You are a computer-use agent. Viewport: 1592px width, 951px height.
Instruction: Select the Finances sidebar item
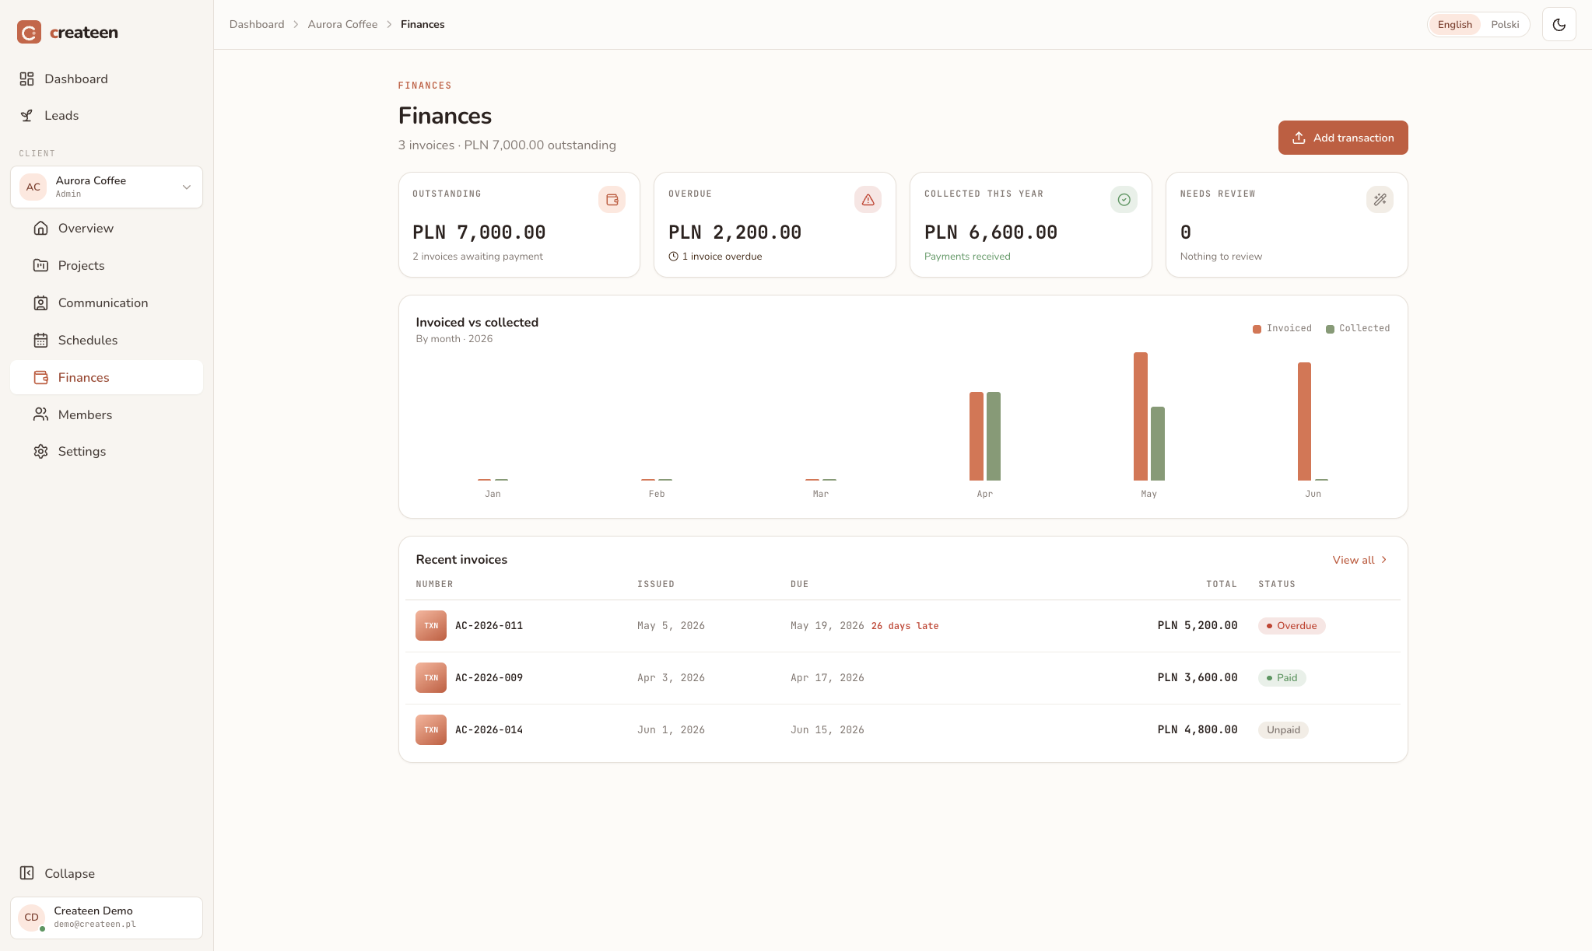(107, 377)
